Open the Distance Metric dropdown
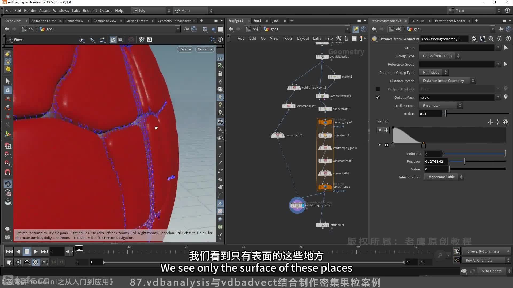 point(447,81)
